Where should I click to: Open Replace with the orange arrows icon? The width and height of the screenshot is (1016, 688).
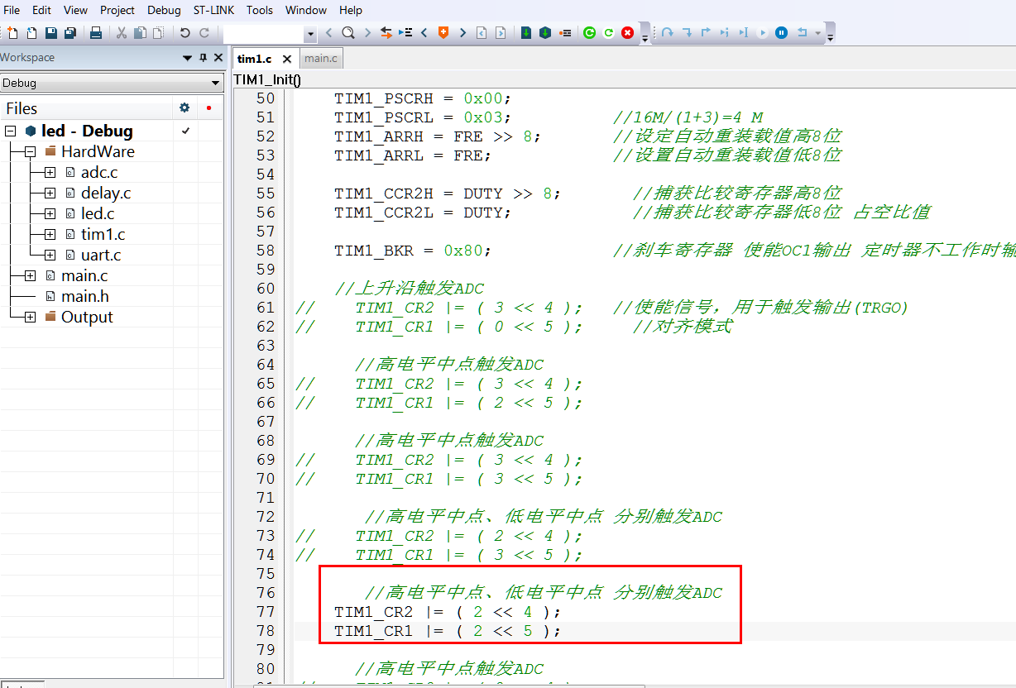point(386,33)
